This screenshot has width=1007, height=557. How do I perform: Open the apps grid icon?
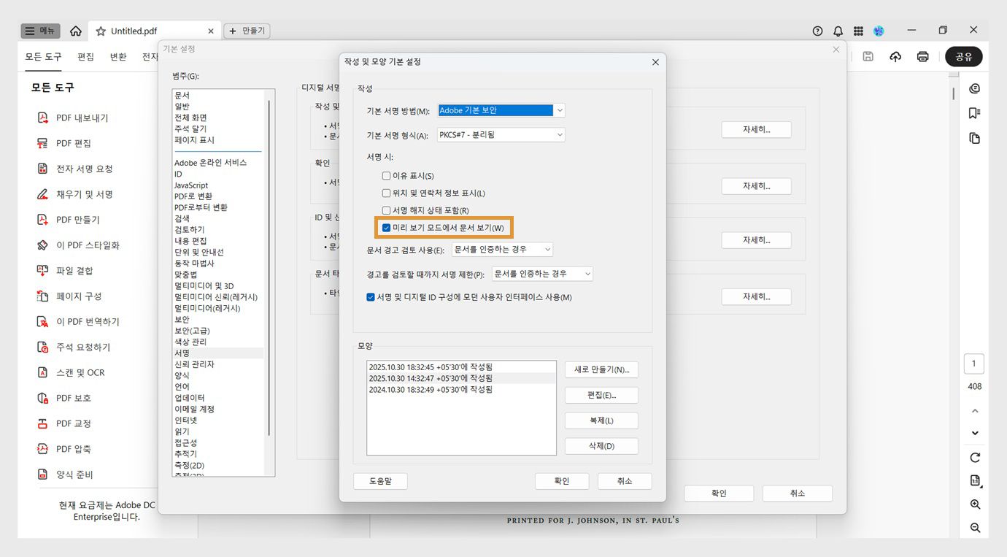tap(858, 31)
